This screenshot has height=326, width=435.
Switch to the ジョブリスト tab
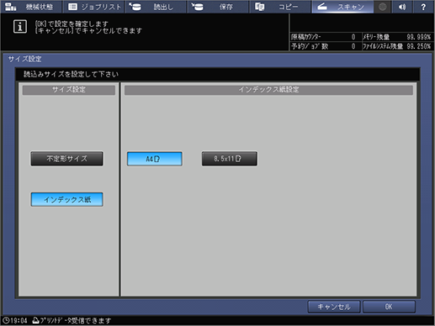[94, 7]
